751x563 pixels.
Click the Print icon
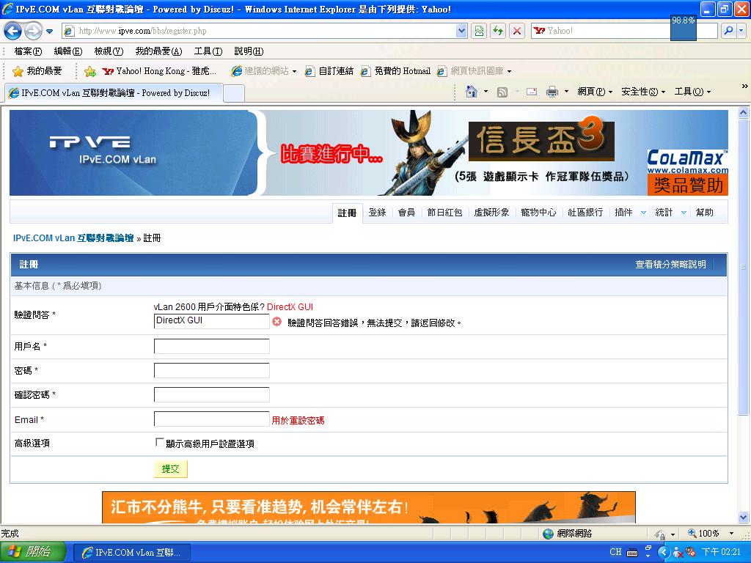(552, 92)
